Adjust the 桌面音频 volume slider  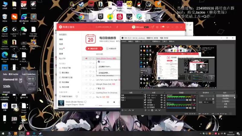pyautogui.click(x=178, y=100)
